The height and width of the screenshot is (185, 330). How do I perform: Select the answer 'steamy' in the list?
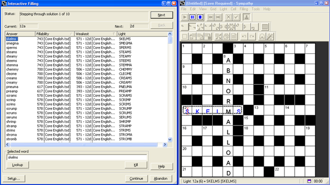pyautogui.click(x=12, y=56)
